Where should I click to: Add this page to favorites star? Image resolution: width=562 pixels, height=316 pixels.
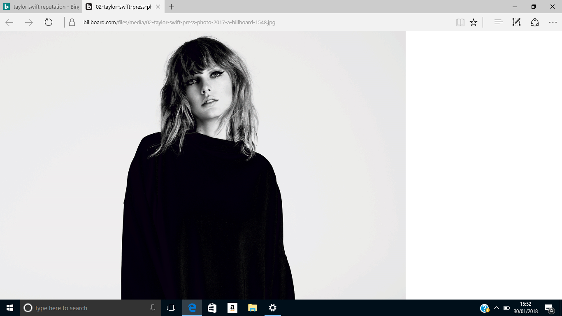point(474,23)
